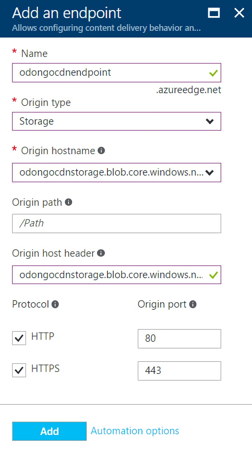Close the Add an endpoint panel

click(239, 13)
